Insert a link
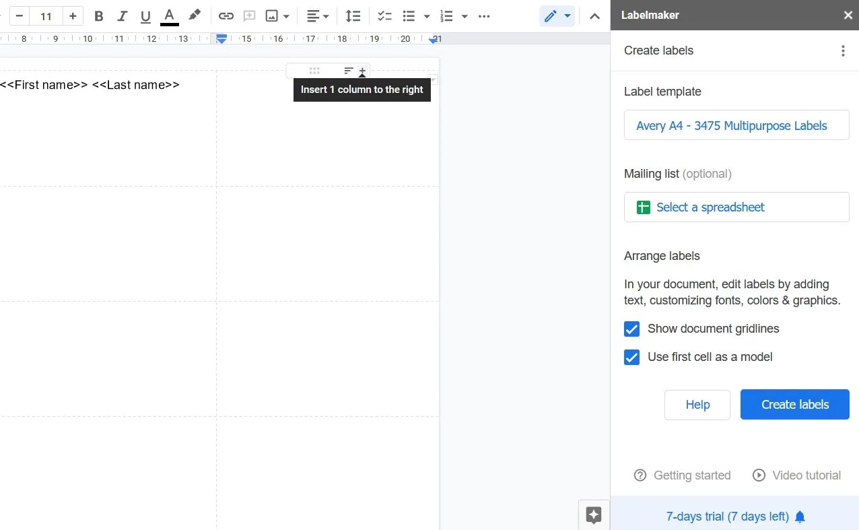The image size is (859, 530). pyautogui.click(x=226, y=15)
